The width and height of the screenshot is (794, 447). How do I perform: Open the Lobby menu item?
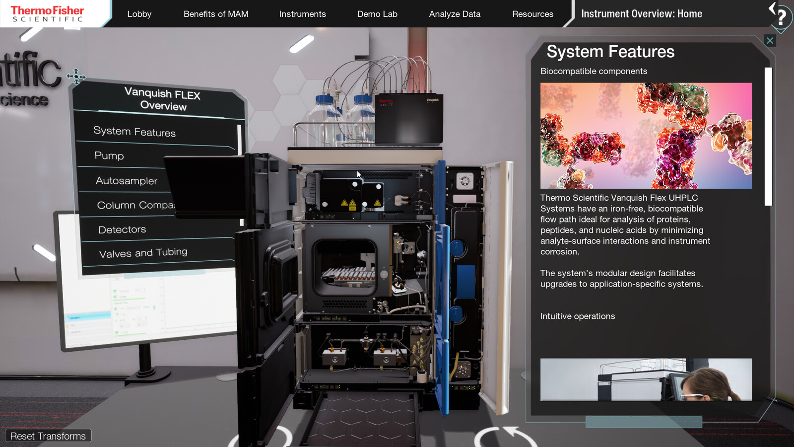point(139,14)
